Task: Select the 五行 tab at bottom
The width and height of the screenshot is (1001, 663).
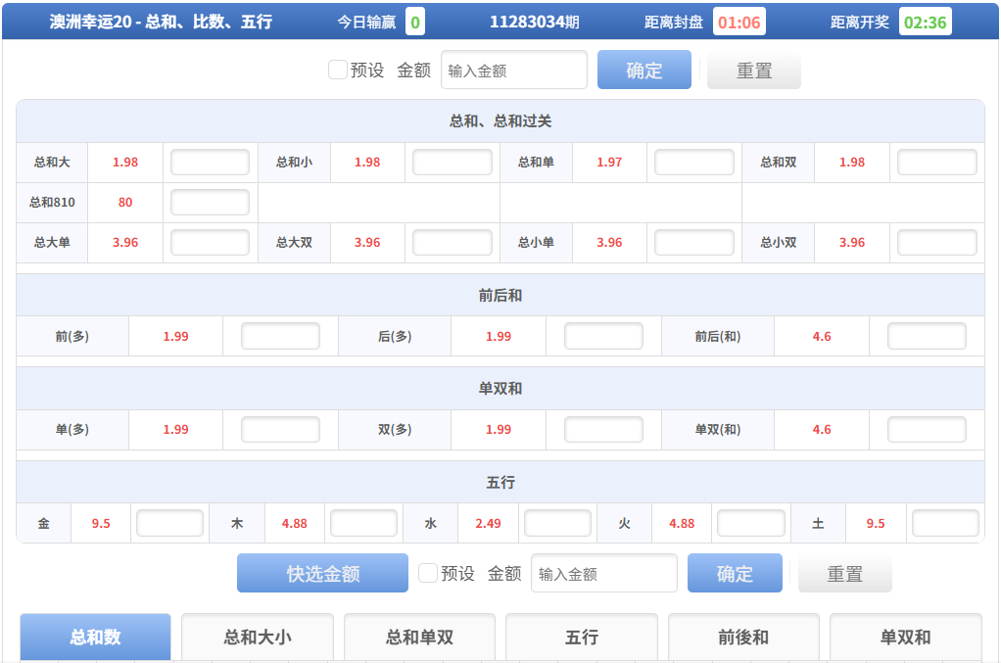Action: tap(582, 638)
